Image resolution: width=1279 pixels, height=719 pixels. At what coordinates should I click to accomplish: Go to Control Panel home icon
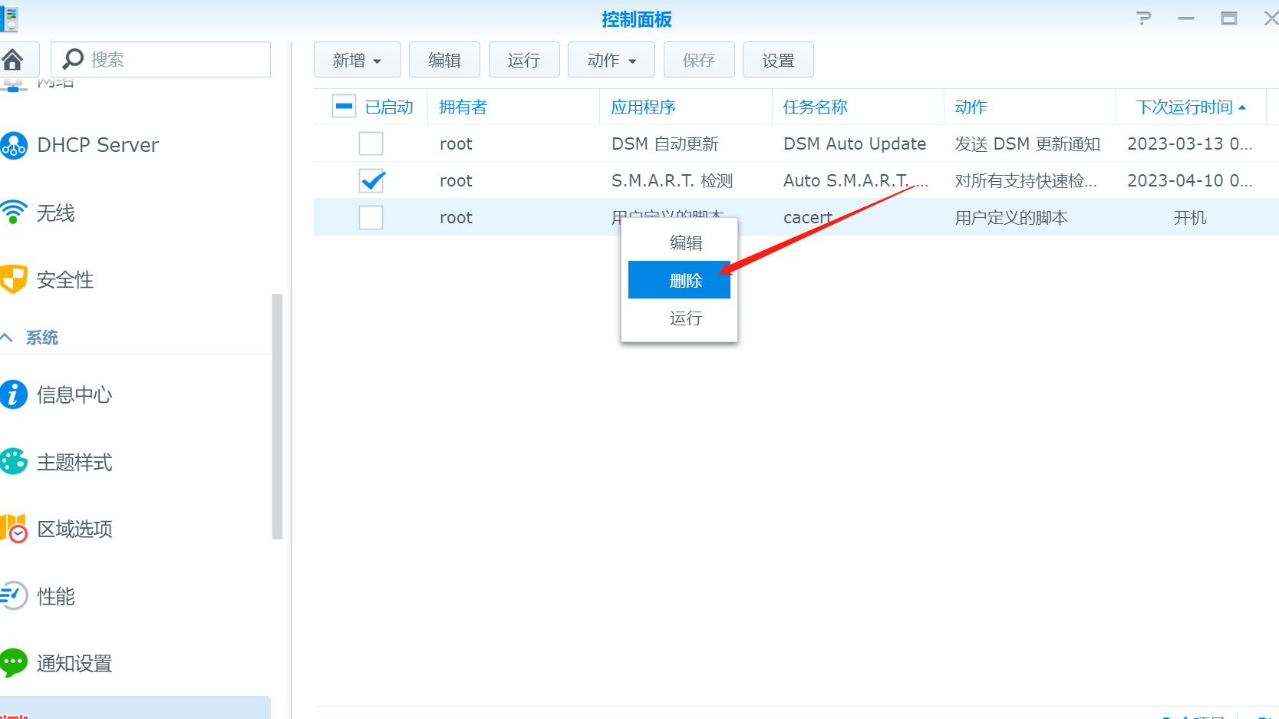click(x=12, y=59)
